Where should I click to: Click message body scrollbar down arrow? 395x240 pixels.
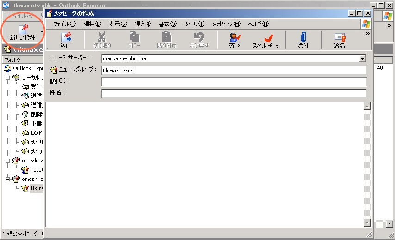pos(367,222)
